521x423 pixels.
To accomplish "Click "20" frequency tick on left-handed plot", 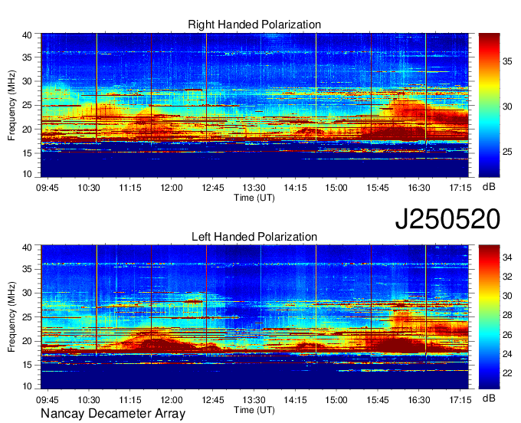I will pos(27,341).
